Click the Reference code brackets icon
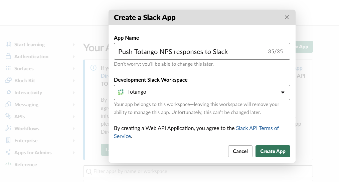 tap(8, 164)
